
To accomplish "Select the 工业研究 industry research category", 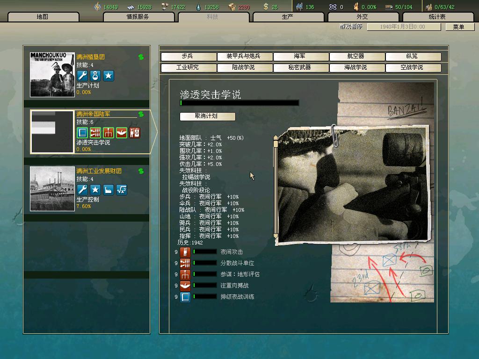I will 189,68.
